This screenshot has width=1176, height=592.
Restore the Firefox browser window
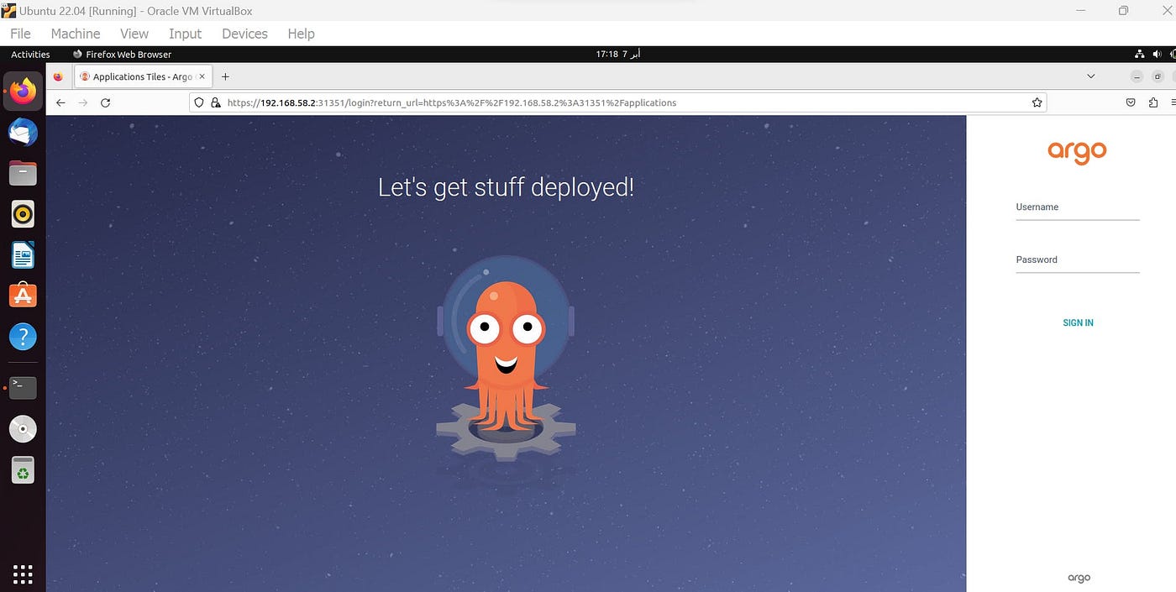(1158, 76)
